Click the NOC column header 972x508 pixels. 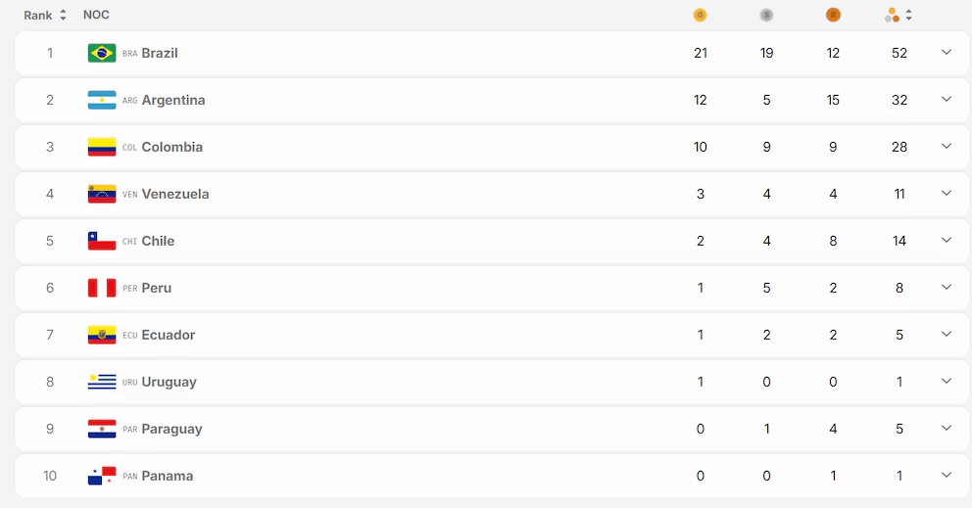[x=96, y=15]
